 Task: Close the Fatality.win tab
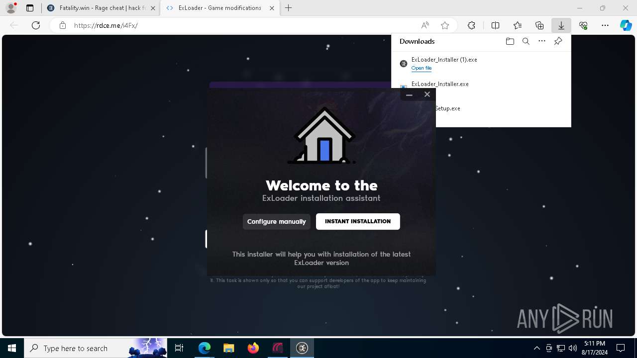click(153, 8)
